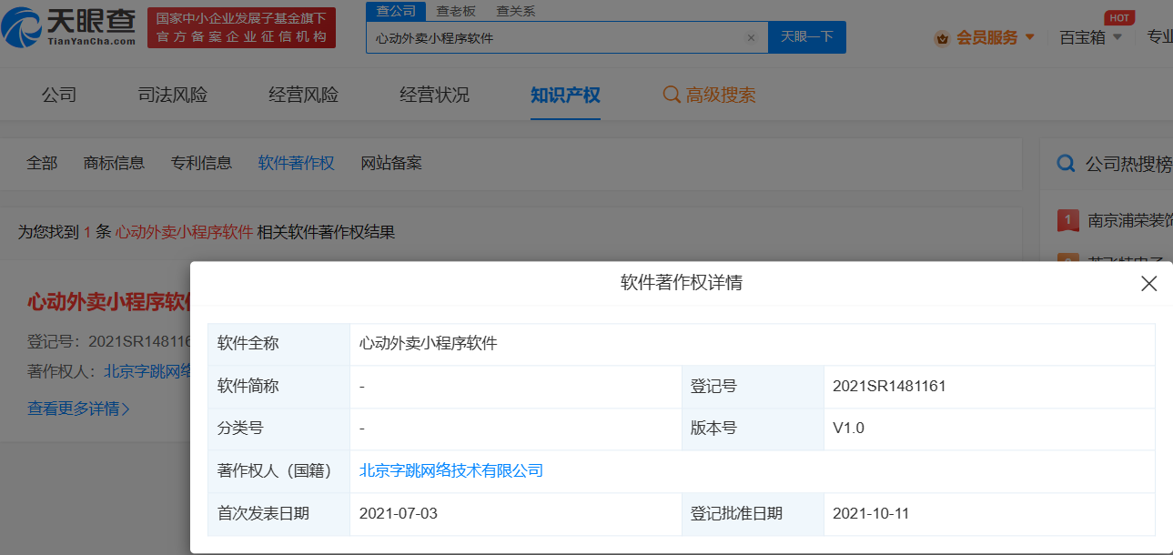
Task: Select the 网站备案 sub-filter tab
Action: (x=391, y=163)
